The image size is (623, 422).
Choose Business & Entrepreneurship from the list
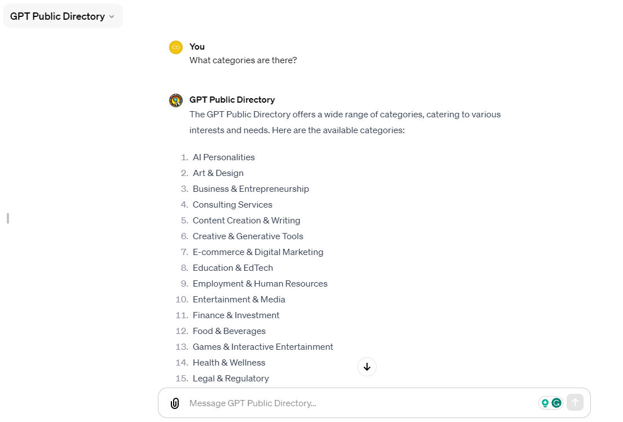(x=250, y=188)
